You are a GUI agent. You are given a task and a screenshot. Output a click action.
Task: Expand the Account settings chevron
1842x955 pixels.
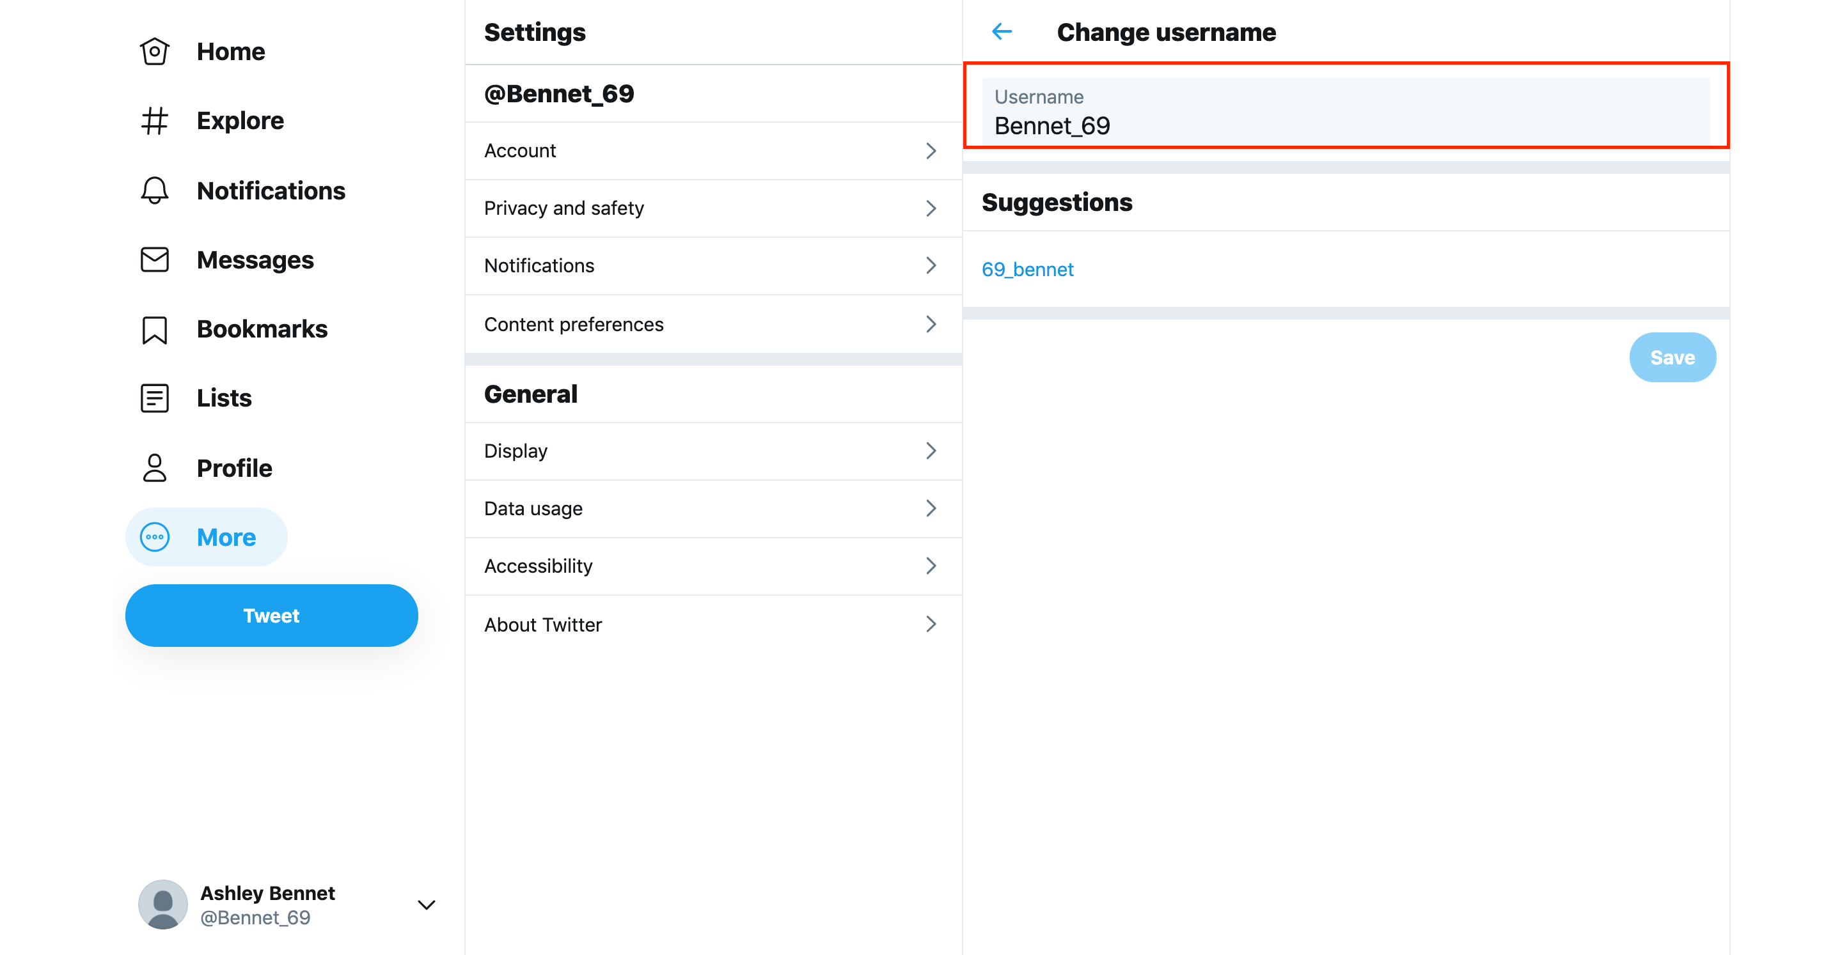[x=931, y=151]
